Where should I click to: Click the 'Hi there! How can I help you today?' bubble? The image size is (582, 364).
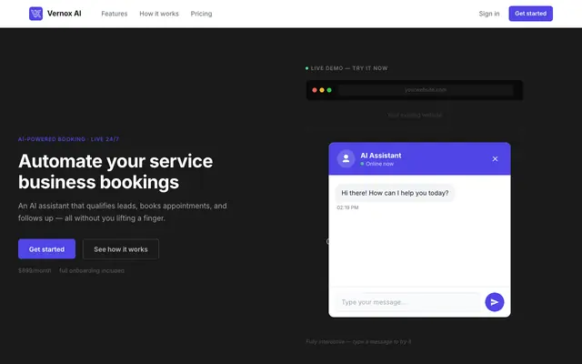point(395,193)
